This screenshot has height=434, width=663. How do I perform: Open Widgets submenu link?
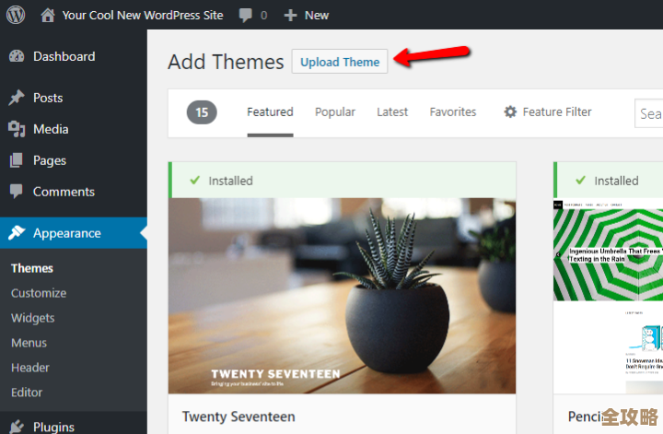[x=33, y=318]
